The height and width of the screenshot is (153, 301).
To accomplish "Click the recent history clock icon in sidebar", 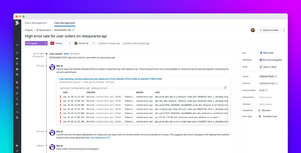I will (17, 53).
